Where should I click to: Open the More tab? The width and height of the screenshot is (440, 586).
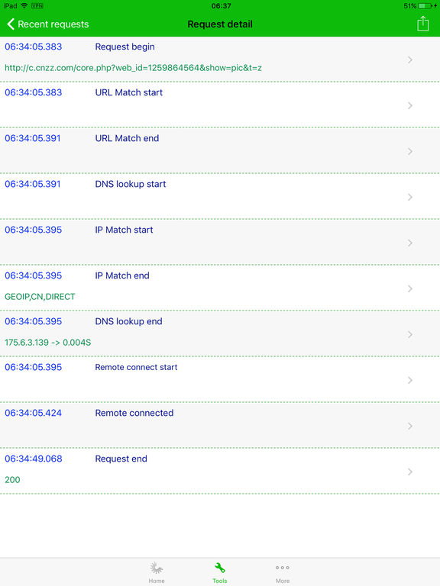point(283,572)
